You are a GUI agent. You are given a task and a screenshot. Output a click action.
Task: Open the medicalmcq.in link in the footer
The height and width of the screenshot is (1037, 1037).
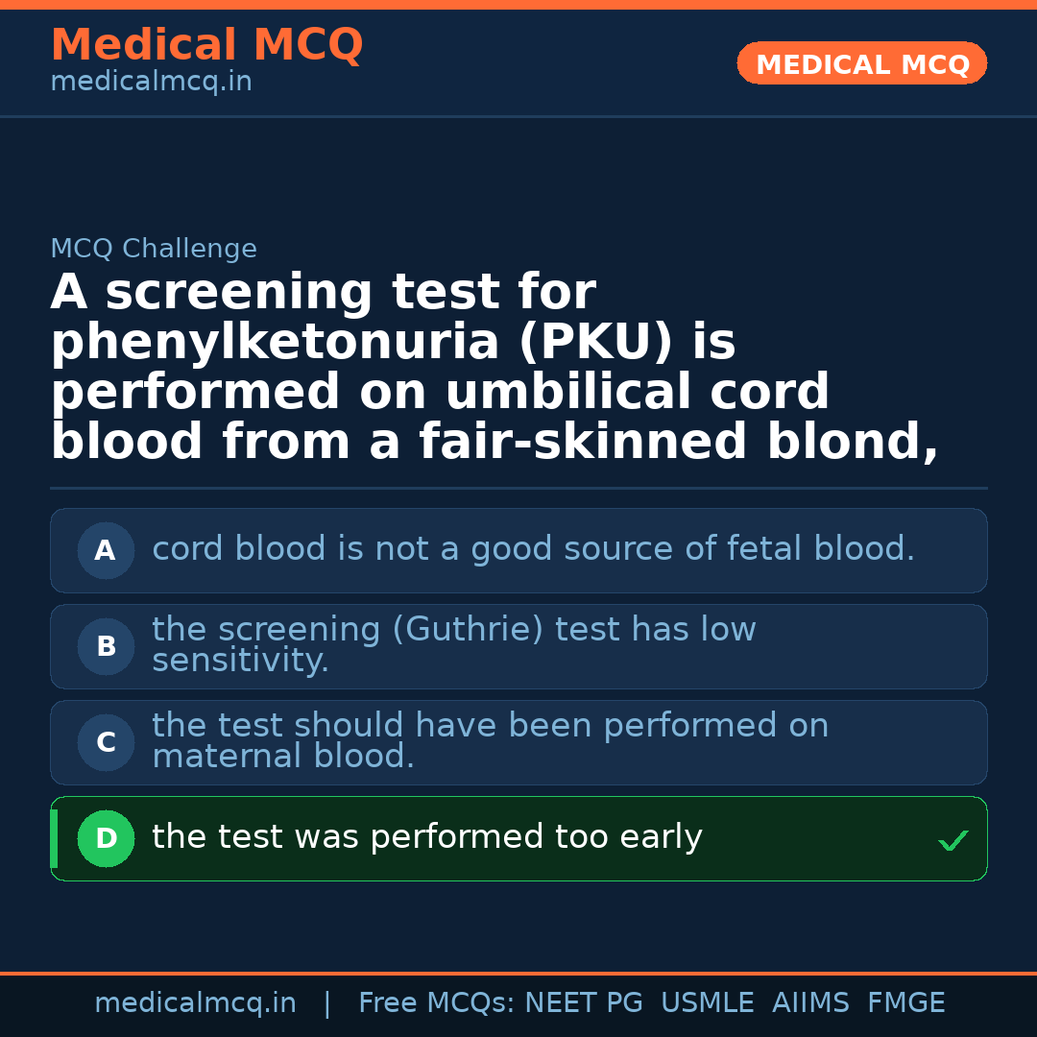(195, 1003)
